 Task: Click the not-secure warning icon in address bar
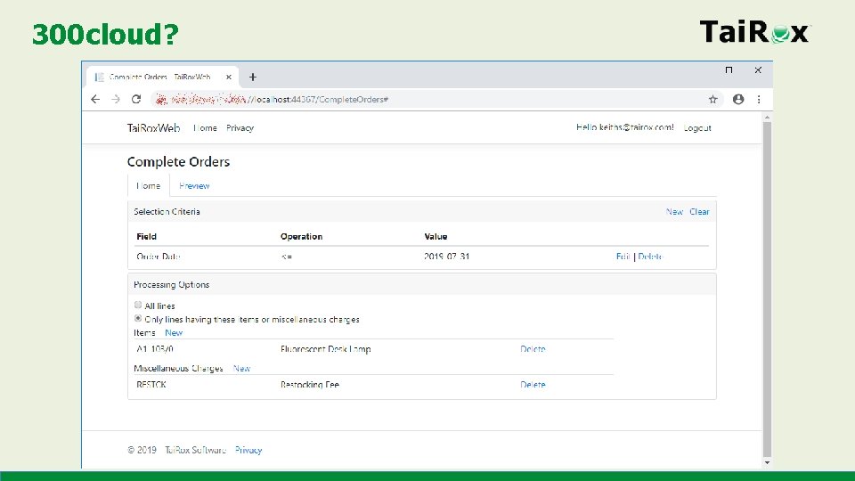(x=161, y=99)
